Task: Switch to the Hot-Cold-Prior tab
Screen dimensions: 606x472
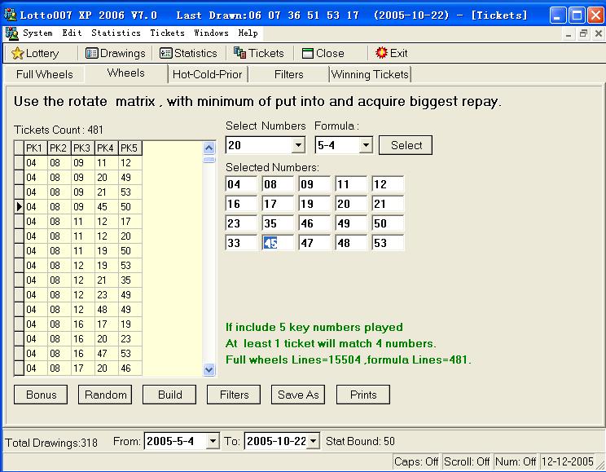Action: (207, 74)
